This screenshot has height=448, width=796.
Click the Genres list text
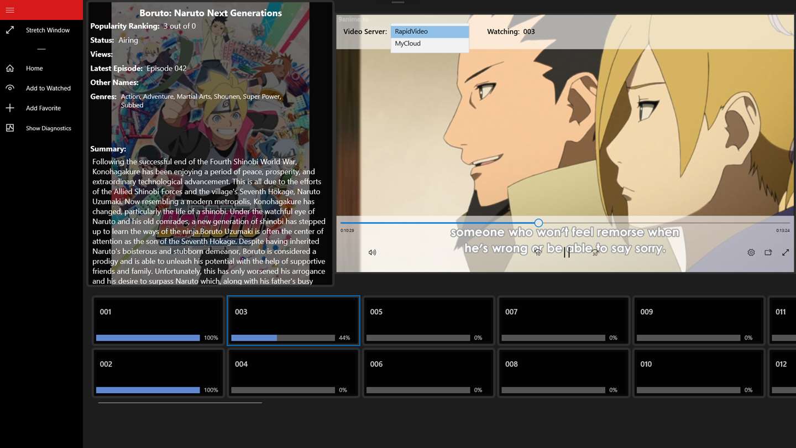coord(201,101)
